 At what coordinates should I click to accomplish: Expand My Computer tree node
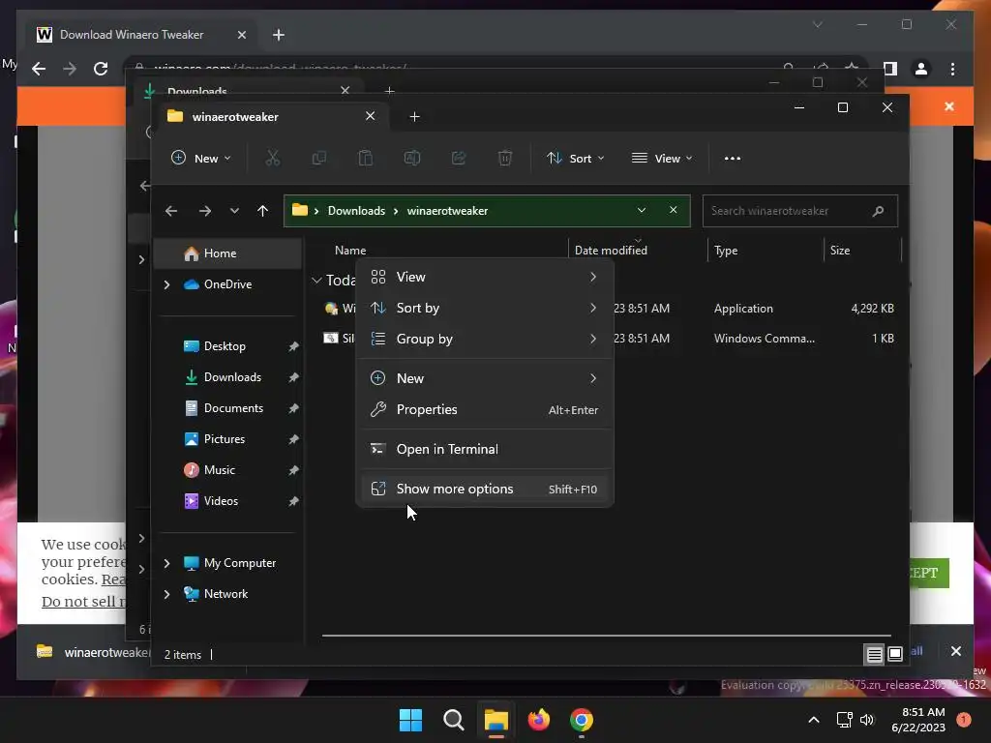pyautogui.click(x=166, y=563)
